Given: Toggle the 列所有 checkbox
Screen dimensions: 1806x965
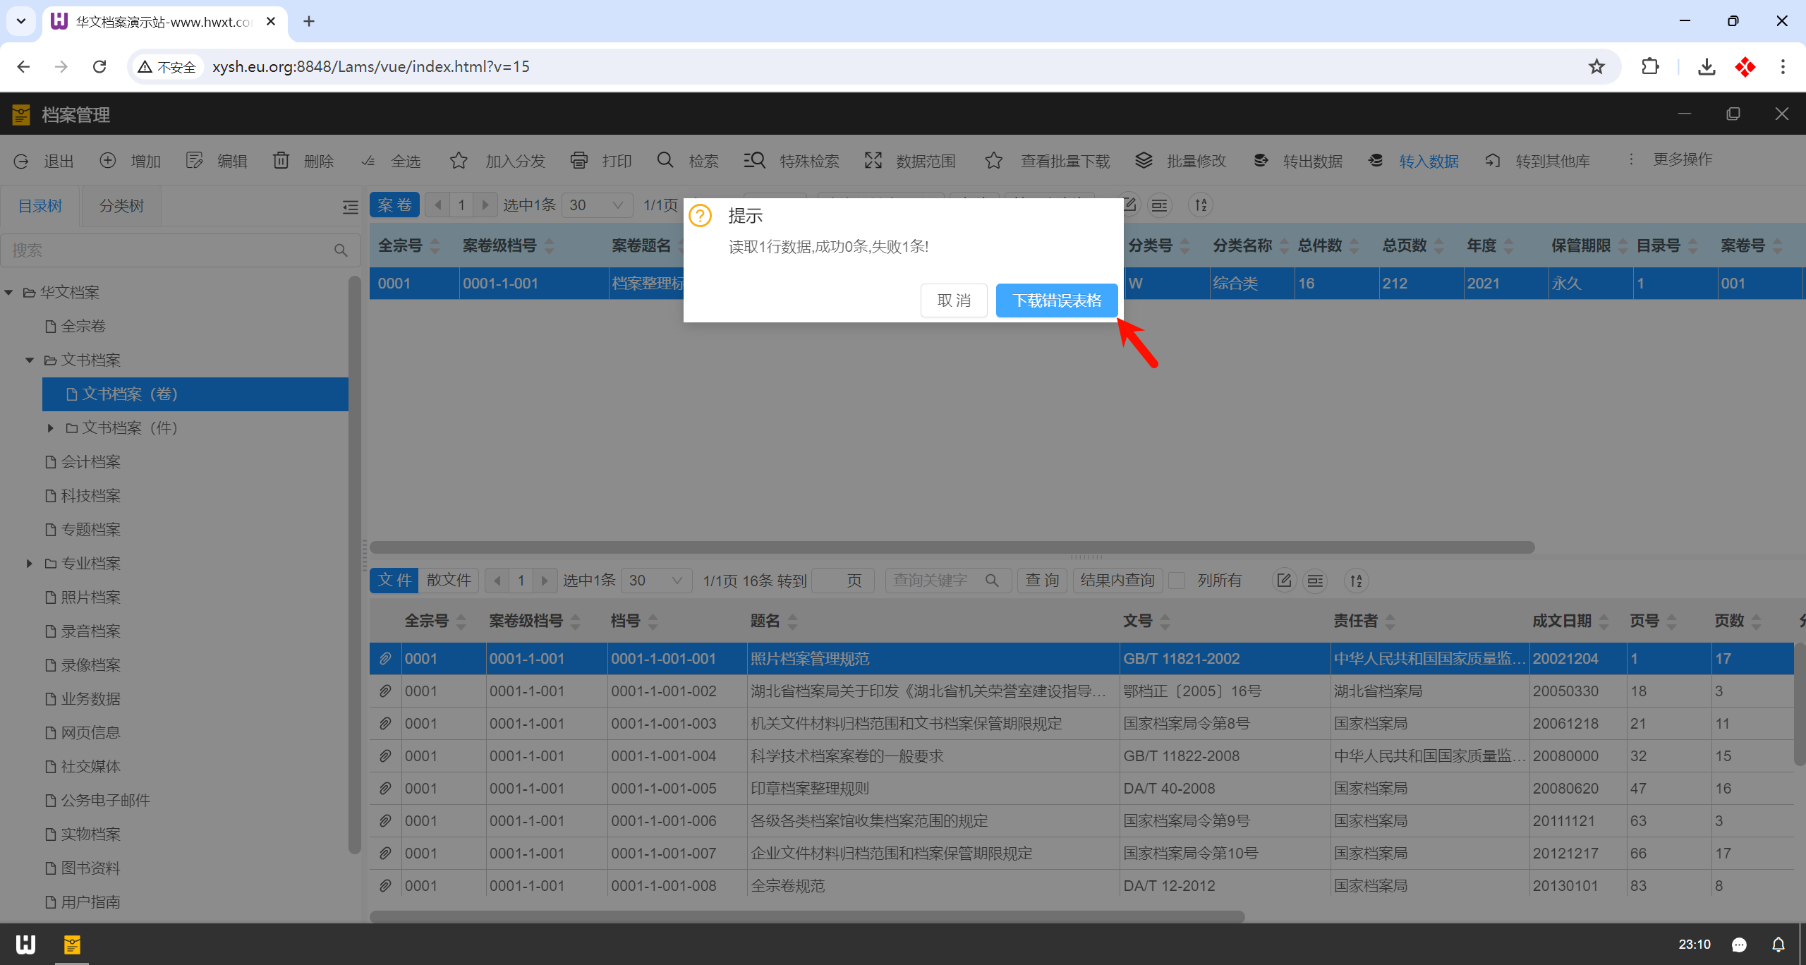Looking at the screenshot, I should click(1177, 581).
